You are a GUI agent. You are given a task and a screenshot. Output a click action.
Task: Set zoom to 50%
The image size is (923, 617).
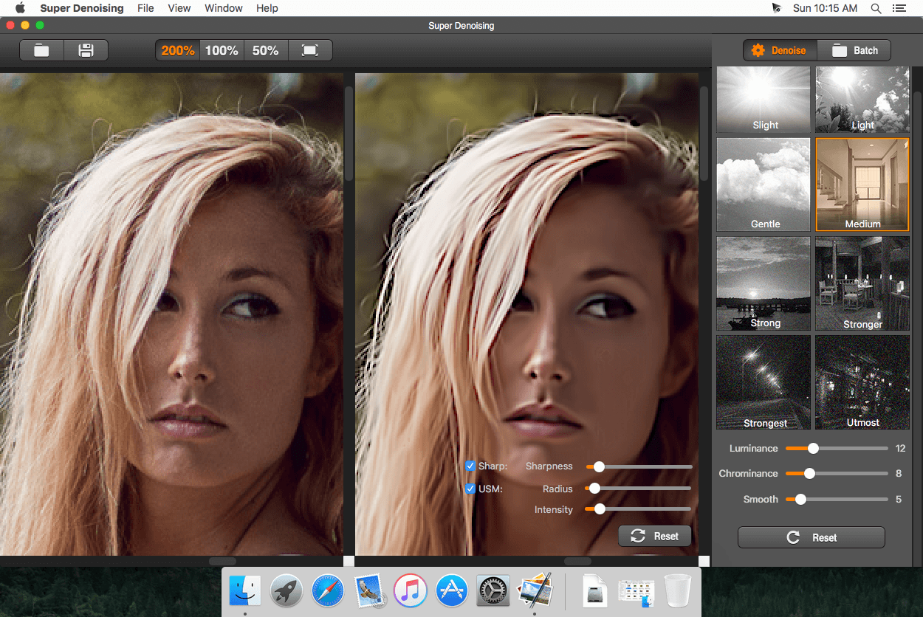click(266, 50)
